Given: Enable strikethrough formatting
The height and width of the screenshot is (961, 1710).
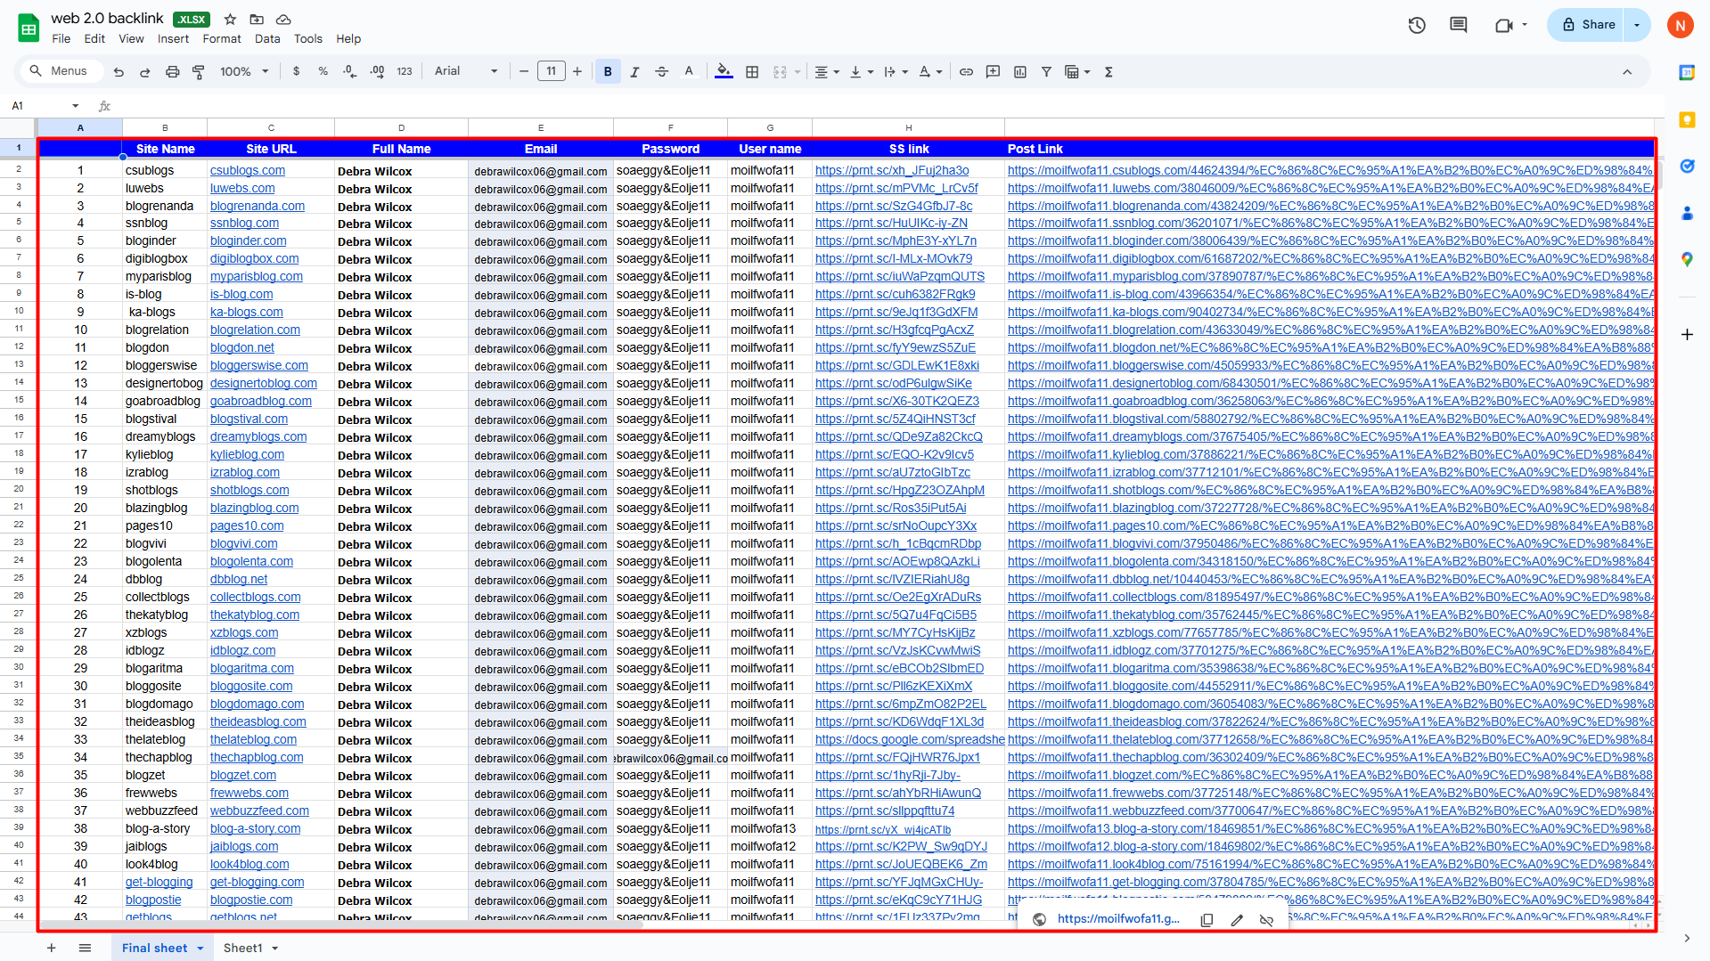Looking at the screenshot, I should [x=661, y=71].
